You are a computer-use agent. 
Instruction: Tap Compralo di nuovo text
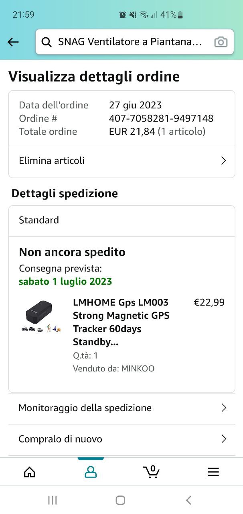pos(60,439)
